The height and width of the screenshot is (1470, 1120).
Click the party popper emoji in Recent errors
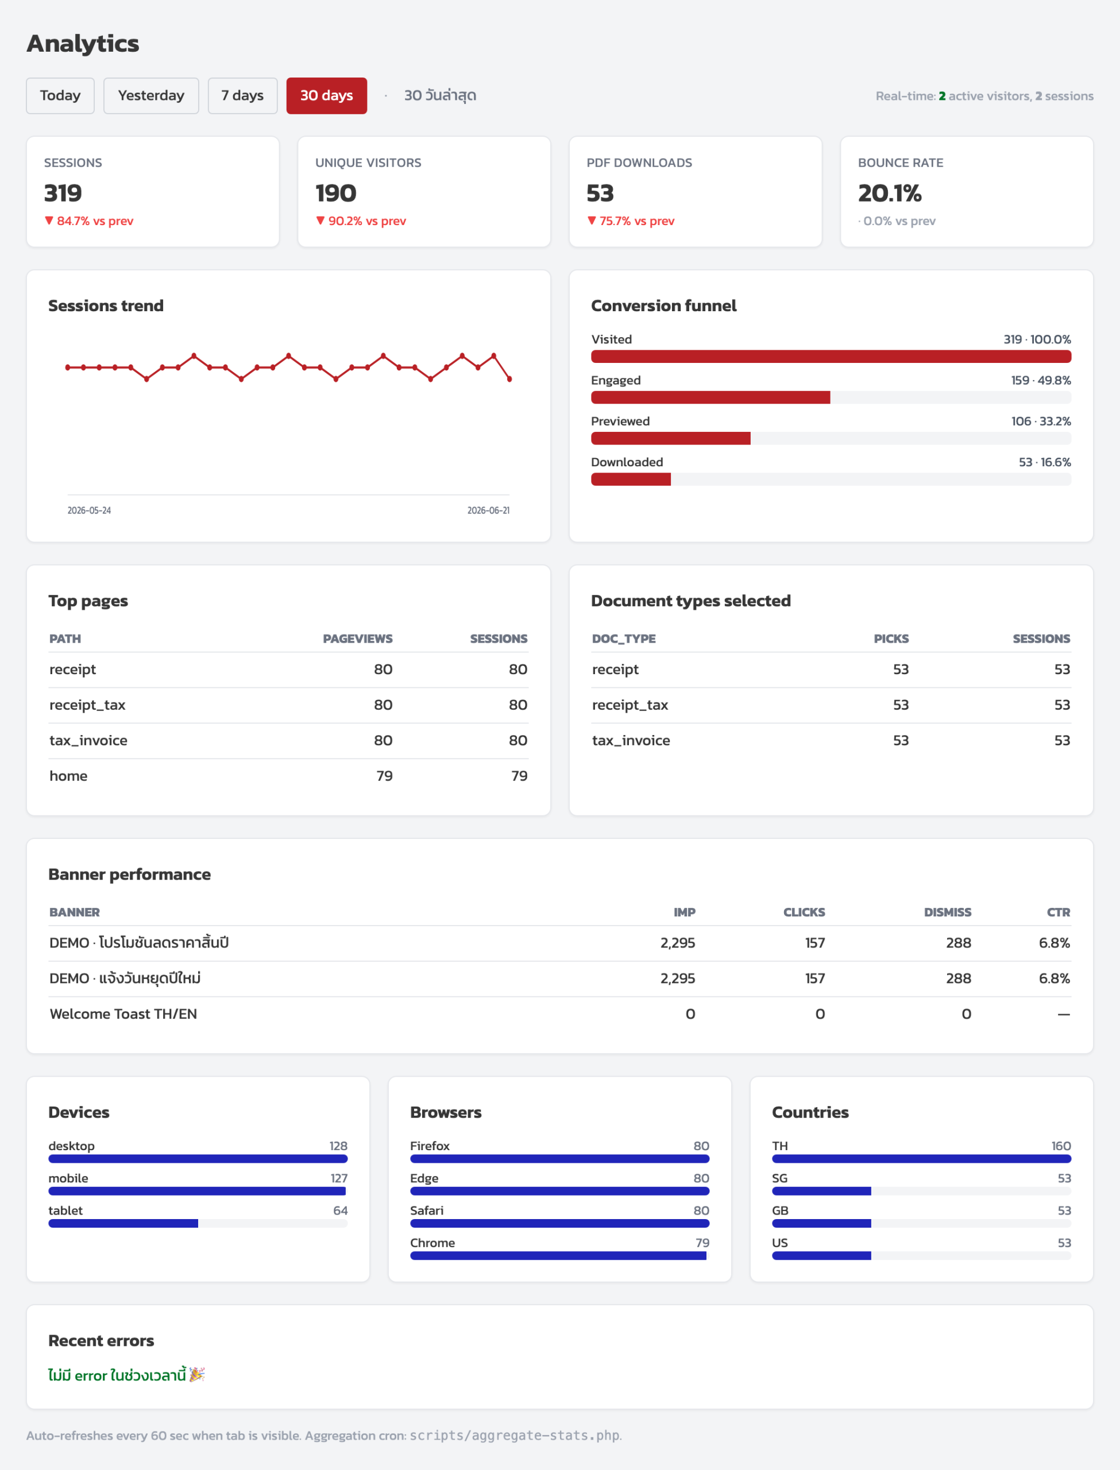click(196, 1375)
